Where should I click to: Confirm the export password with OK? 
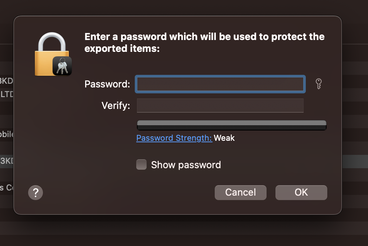point(301,192)
